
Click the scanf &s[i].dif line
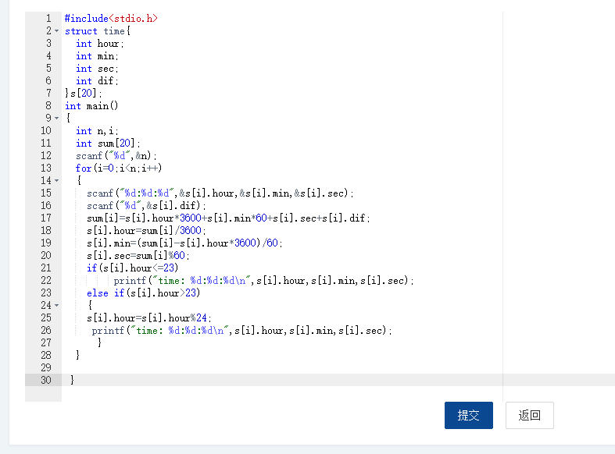click(x=146, y=205)
